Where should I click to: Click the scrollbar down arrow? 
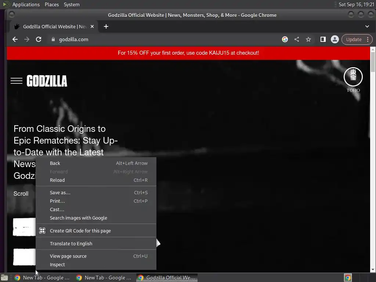373,270
